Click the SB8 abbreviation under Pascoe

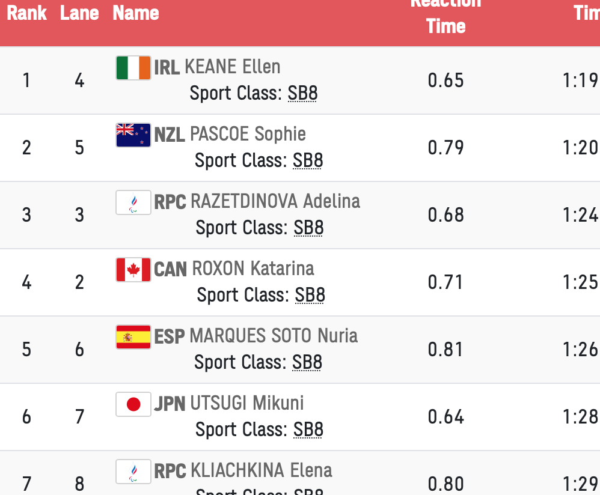tap(308, 160)
